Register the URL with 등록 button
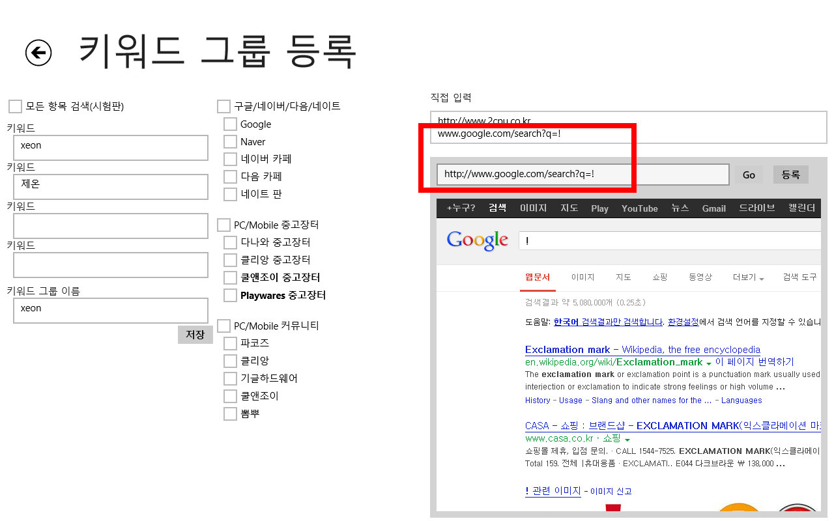The image size is (834, 521). click(791, 175)
